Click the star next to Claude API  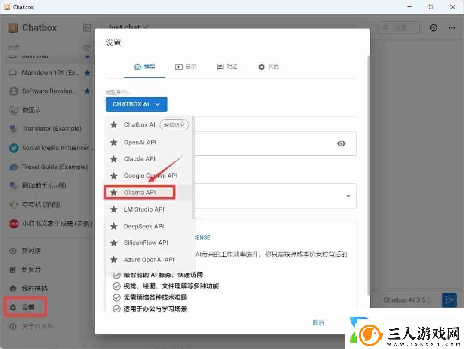[113, 159]
